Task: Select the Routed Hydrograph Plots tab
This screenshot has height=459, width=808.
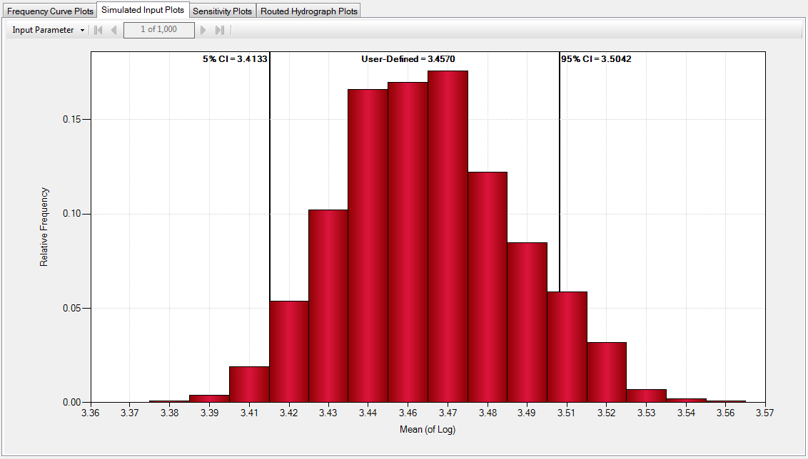Action: pyautogui.click(x=308, y=10)
